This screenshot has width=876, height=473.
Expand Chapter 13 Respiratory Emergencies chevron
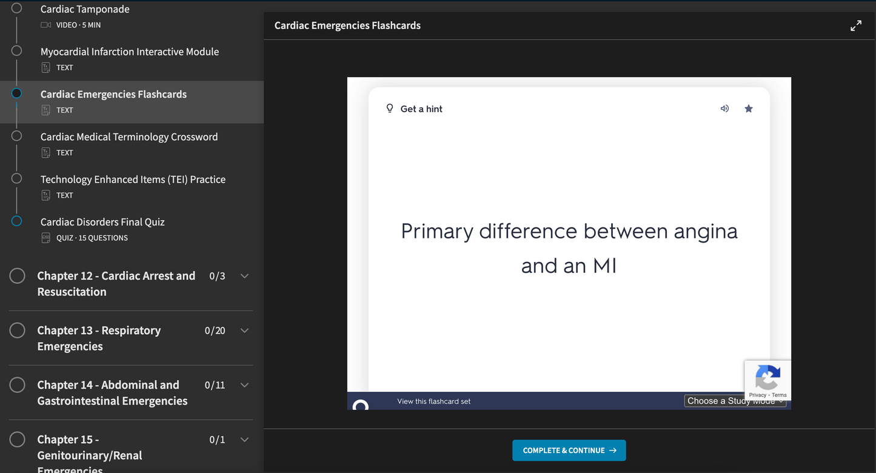(x=244, y=330)
